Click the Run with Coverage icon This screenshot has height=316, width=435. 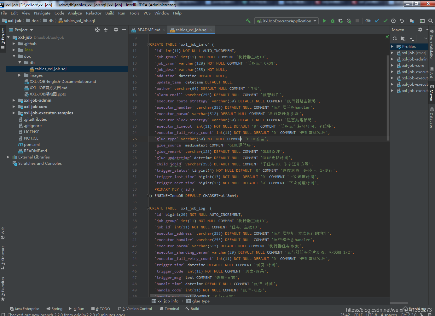(x=341, y=21)
